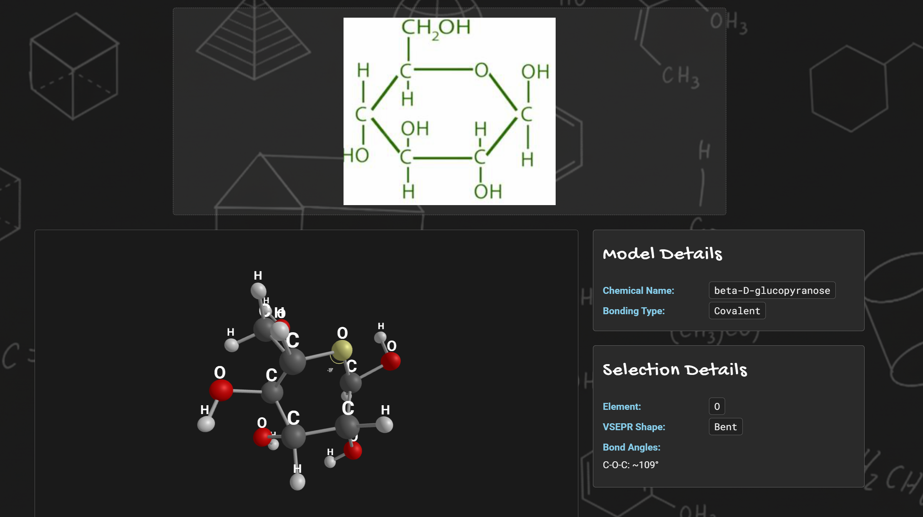923x517 pixels.
Task: Click the bottom-center ring carbon atom
Action: (294, 436)
